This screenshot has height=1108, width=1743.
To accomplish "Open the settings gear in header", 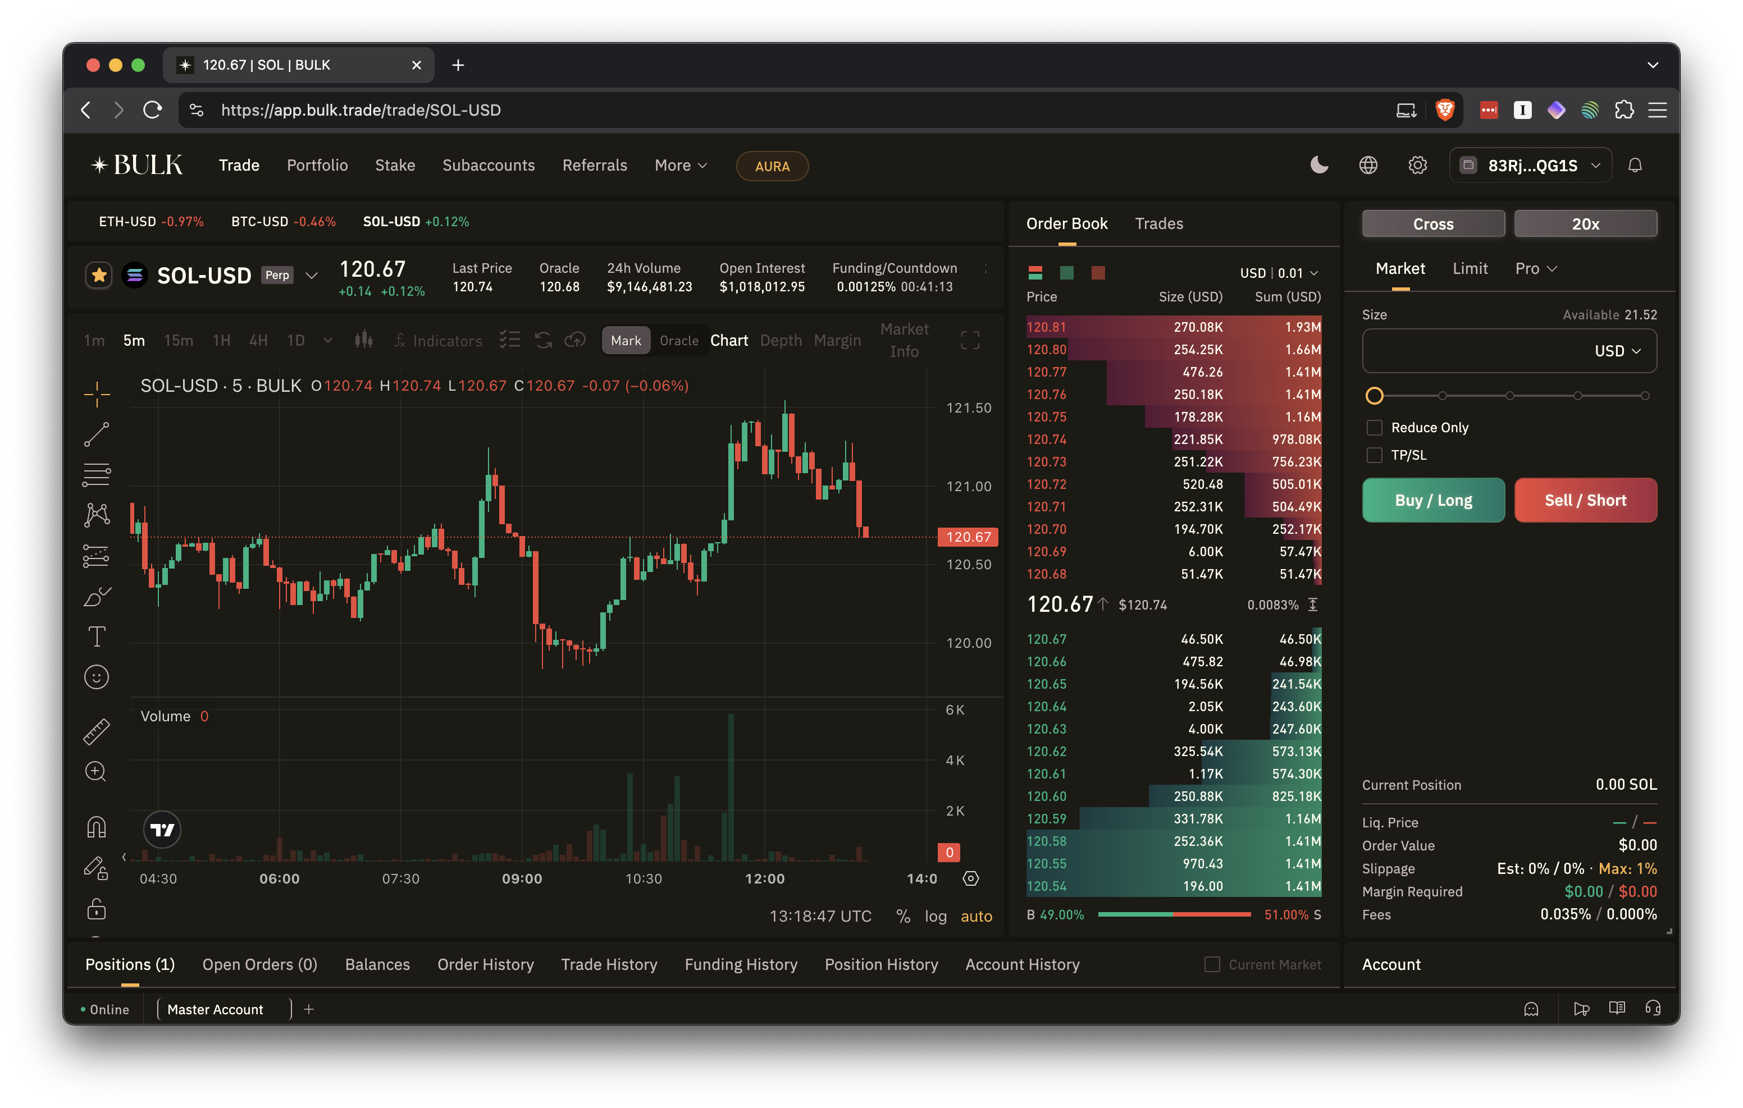I will point(1417,166).
